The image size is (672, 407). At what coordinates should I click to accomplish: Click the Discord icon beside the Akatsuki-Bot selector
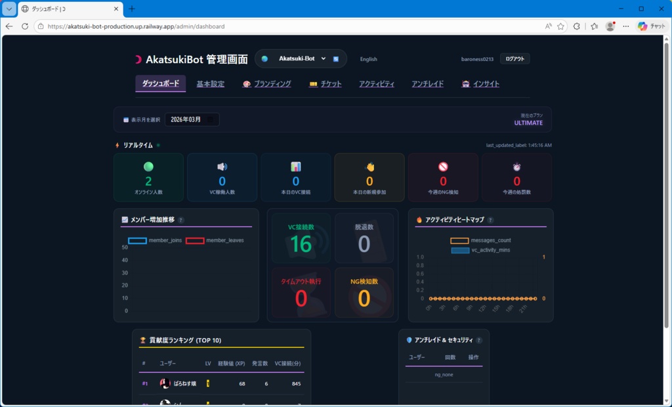337,58
